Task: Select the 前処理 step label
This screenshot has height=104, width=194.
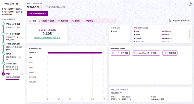Action: pyautogui.click(x=9, y=54)
